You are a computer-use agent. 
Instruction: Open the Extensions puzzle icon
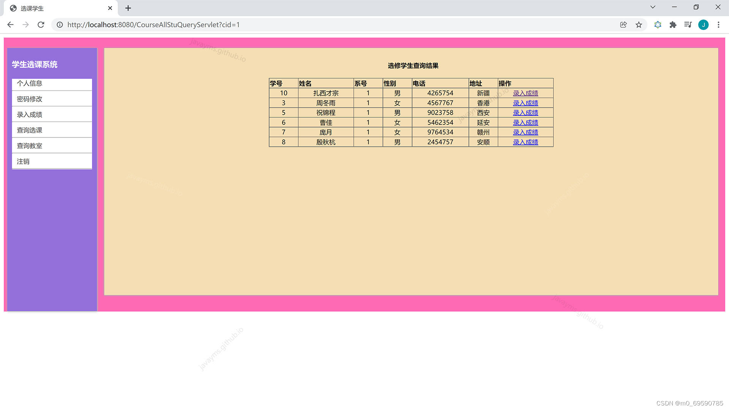coord(673,25)
